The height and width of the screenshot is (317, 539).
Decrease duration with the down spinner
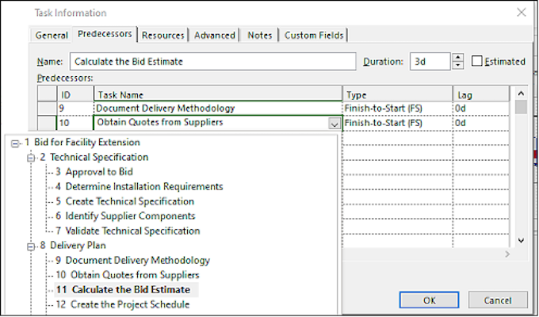458,65
